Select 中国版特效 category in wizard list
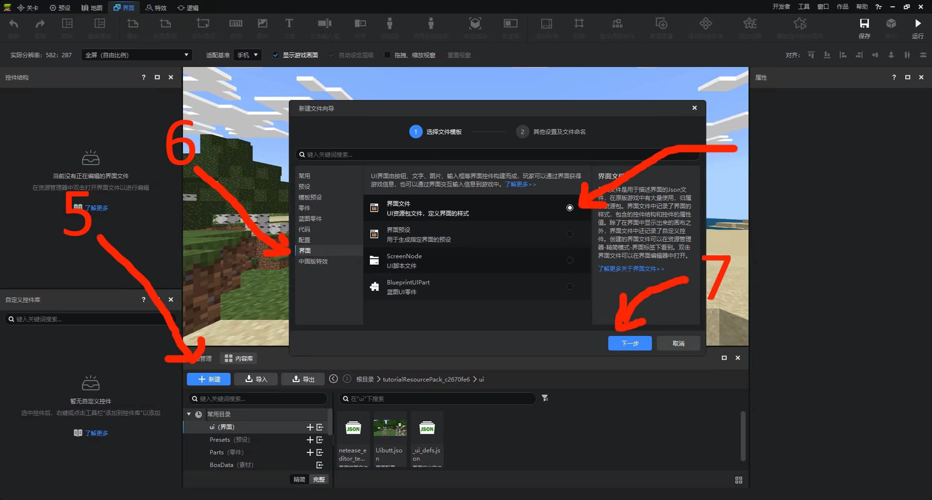 click(329, 261)
